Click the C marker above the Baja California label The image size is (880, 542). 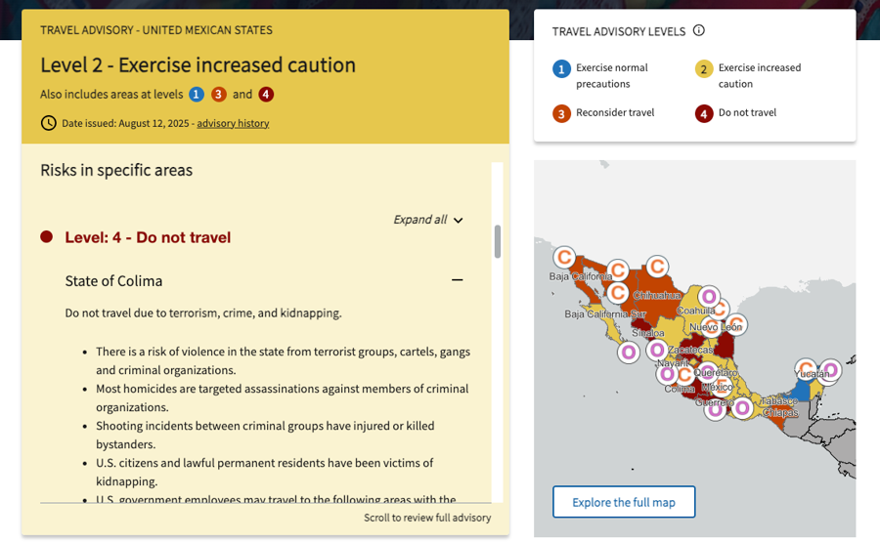pos(564,257)
